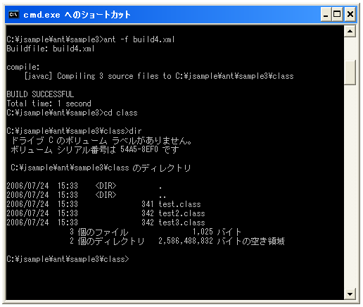Click the 'class のディレクトリ' path line
The width and height of the screenshot is (363, 307).
[101, 168]
